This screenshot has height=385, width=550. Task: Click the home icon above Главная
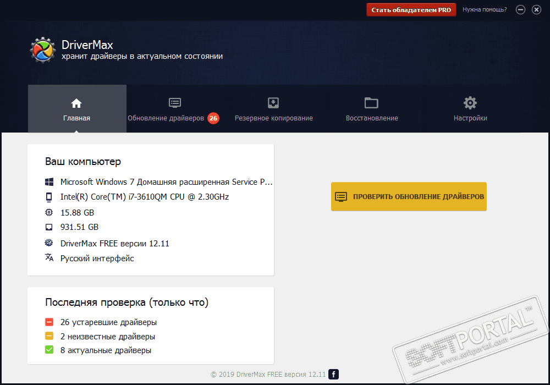pyautogui.click(x=76, y=103)
